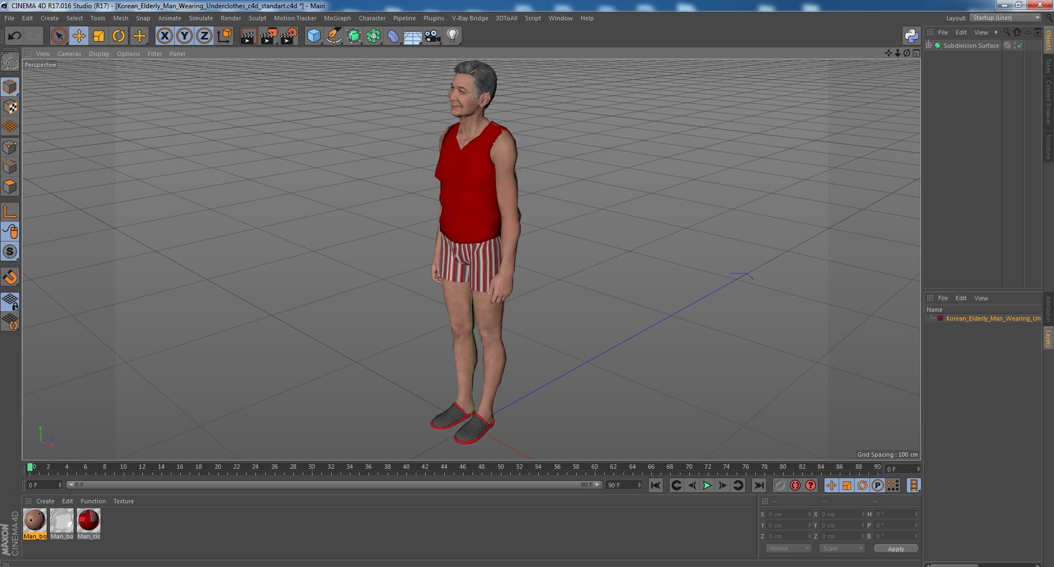Toggle Z axis lock

204,36
